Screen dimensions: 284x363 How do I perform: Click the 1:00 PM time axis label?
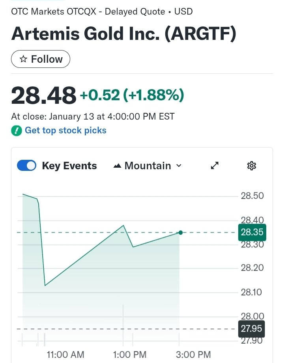[x=129, y=354]
